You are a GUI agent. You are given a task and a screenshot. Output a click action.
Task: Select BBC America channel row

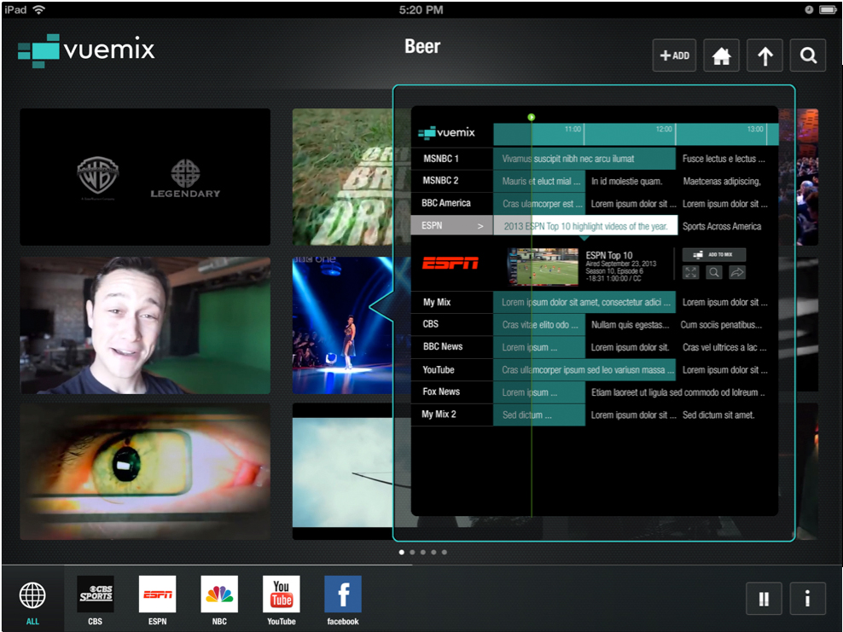point(451,203)
